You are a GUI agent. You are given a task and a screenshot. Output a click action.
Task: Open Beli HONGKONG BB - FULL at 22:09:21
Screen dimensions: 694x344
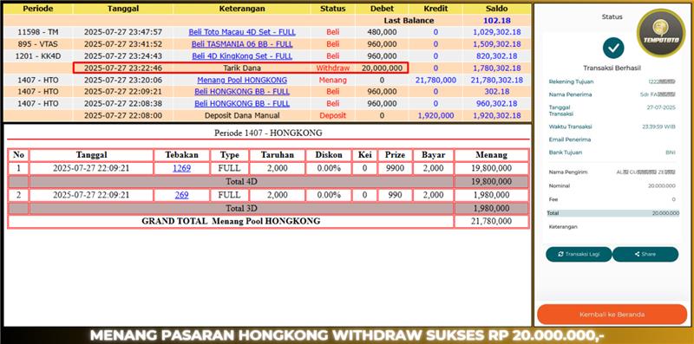242,92
